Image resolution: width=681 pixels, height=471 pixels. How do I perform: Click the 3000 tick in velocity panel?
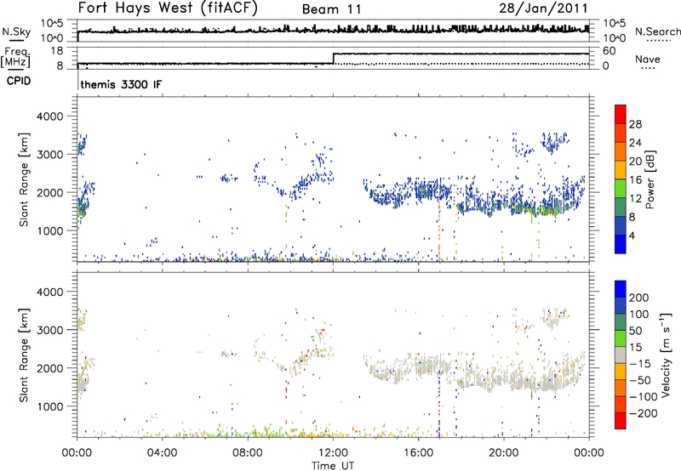point(49,330)
